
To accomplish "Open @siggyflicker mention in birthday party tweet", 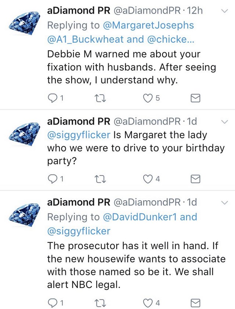I will [79, 134].
